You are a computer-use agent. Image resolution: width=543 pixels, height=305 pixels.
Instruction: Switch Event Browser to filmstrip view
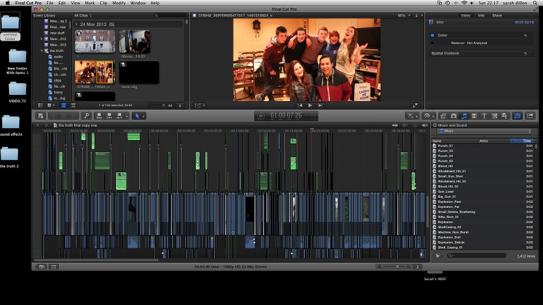(x=63, y=105)
